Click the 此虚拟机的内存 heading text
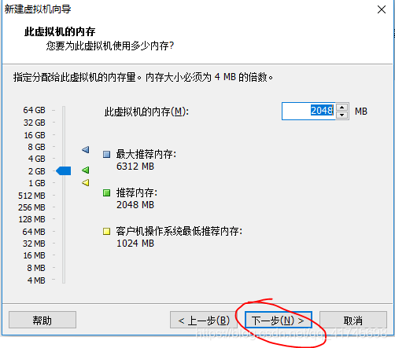 point(60,31)
